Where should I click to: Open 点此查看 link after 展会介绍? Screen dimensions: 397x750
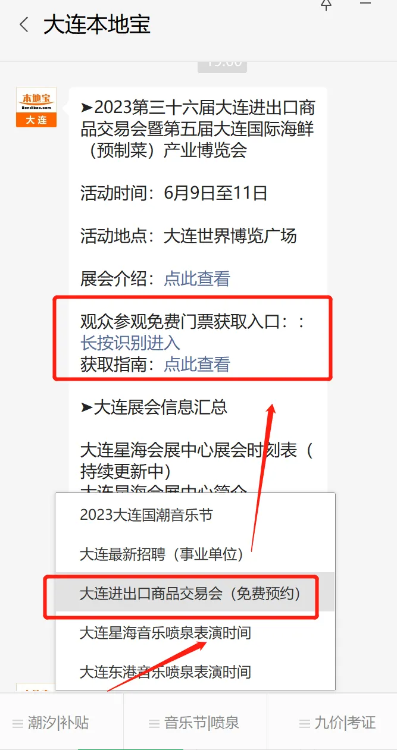(197, 279)
